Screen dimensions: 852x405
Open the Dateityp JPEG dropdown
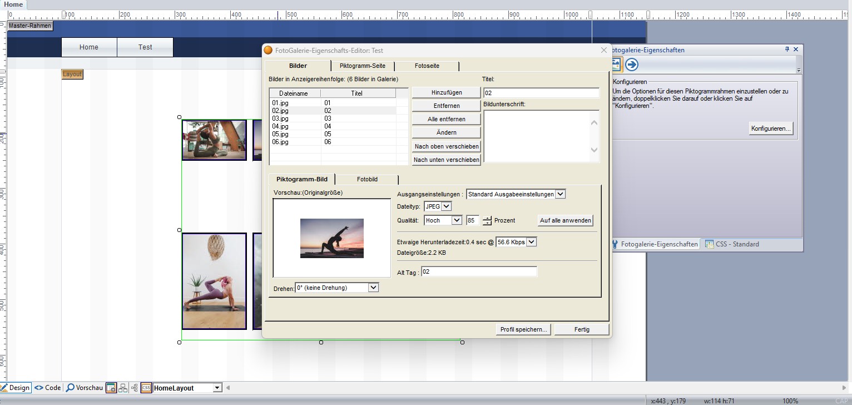click(446, 206)
